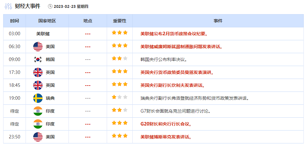
Task: Click 印度 label in the G7财长 row
Action: click(x=50, y=111)
